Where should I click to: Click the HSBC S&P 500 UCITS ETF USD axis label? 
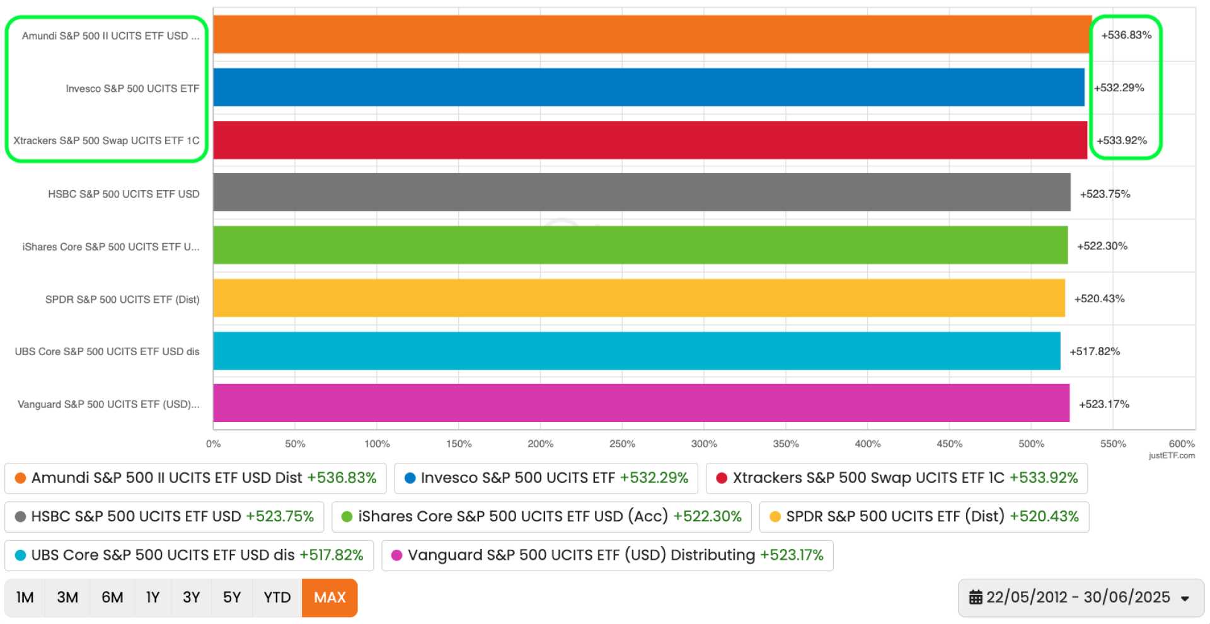coord(124,195)
